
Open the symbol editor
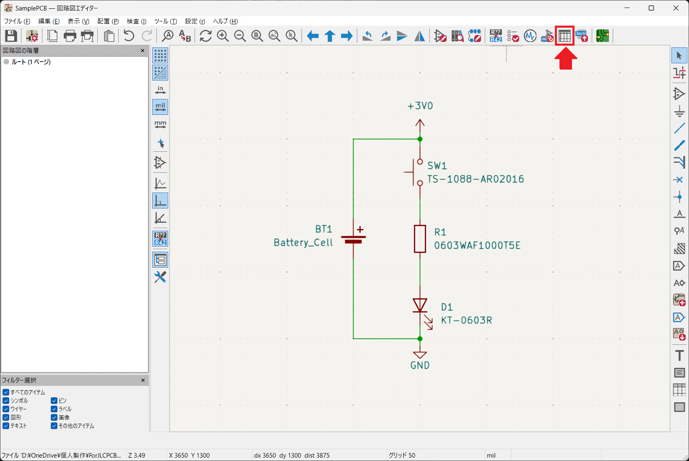440,36
